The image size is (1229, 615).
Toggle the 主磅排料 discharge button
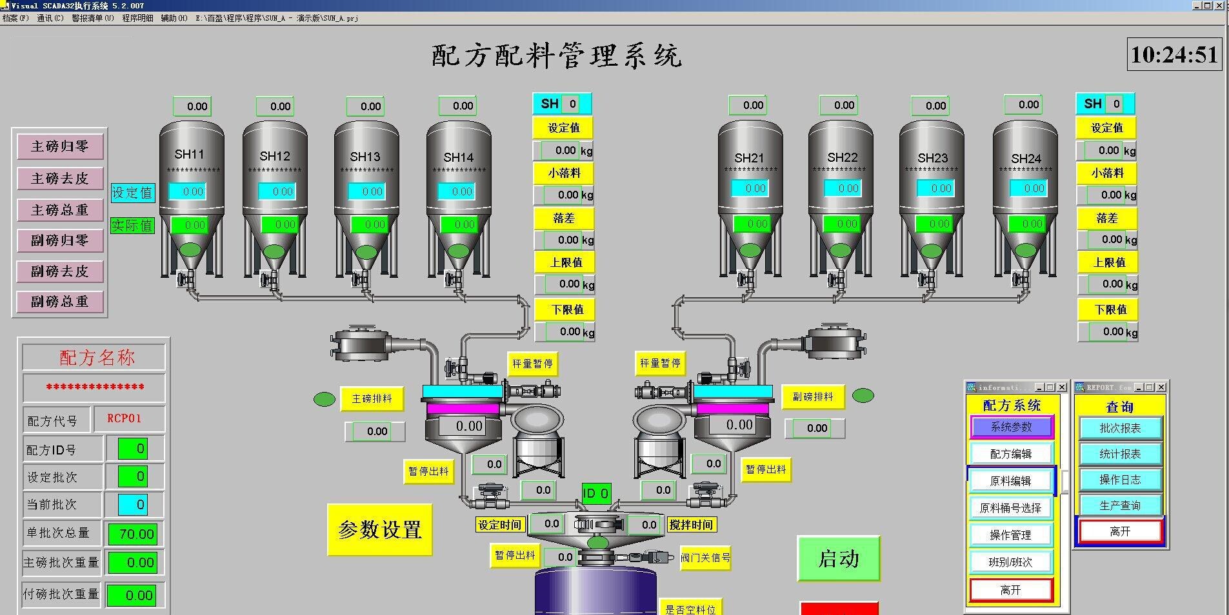(372, 399)
